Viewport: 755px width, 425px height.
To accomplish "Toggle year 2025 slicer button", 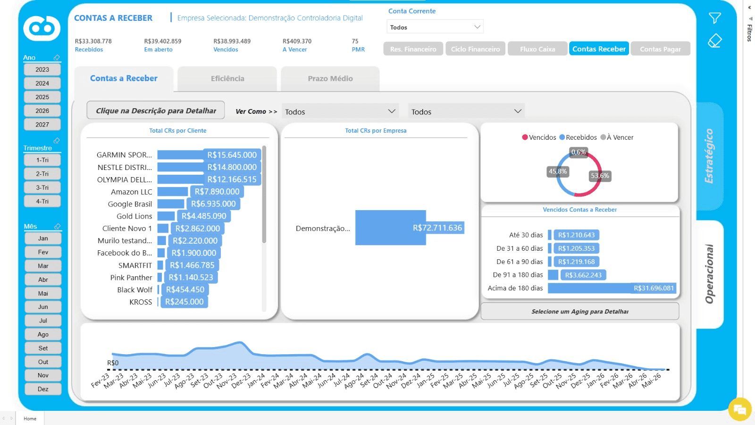I will point(42,97).
